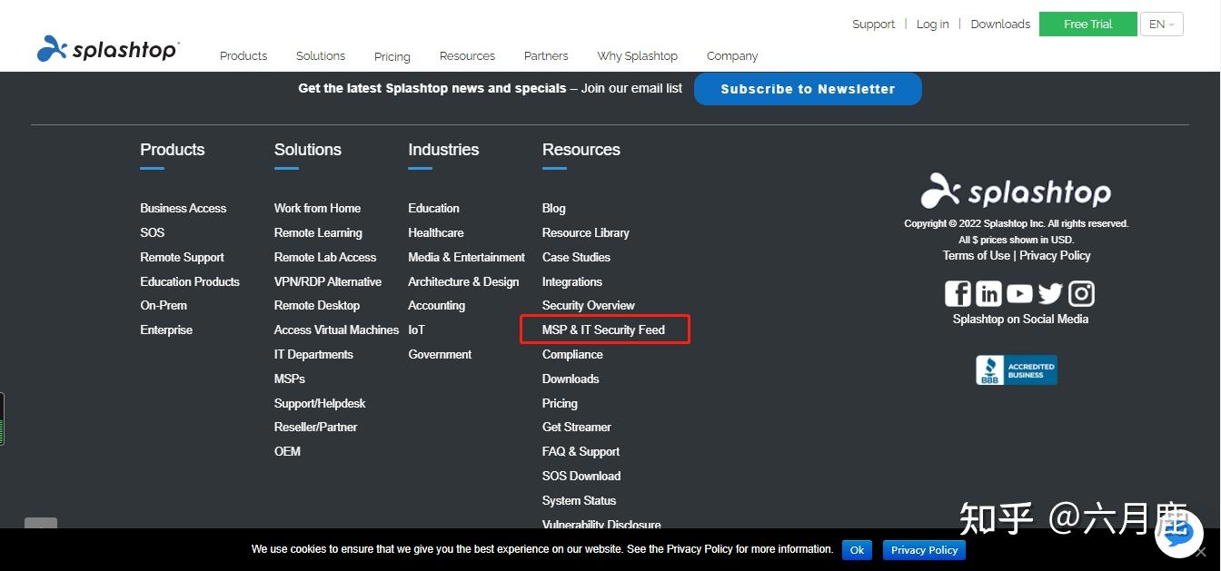Open FAQ & Support link

click(581, 451)
